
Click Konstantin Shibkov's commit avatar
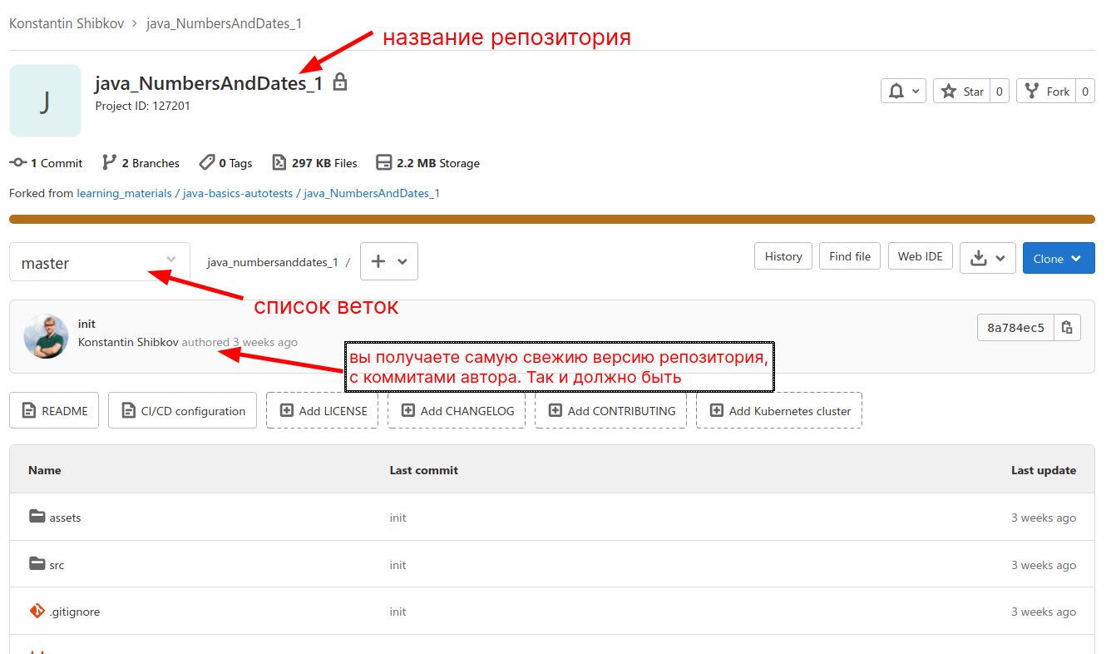(x=46, y=336)
